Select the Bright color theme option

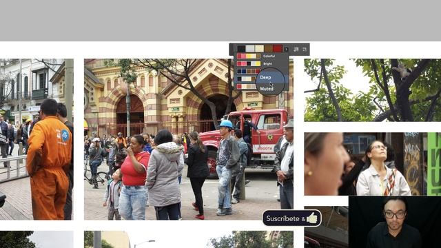262,63
